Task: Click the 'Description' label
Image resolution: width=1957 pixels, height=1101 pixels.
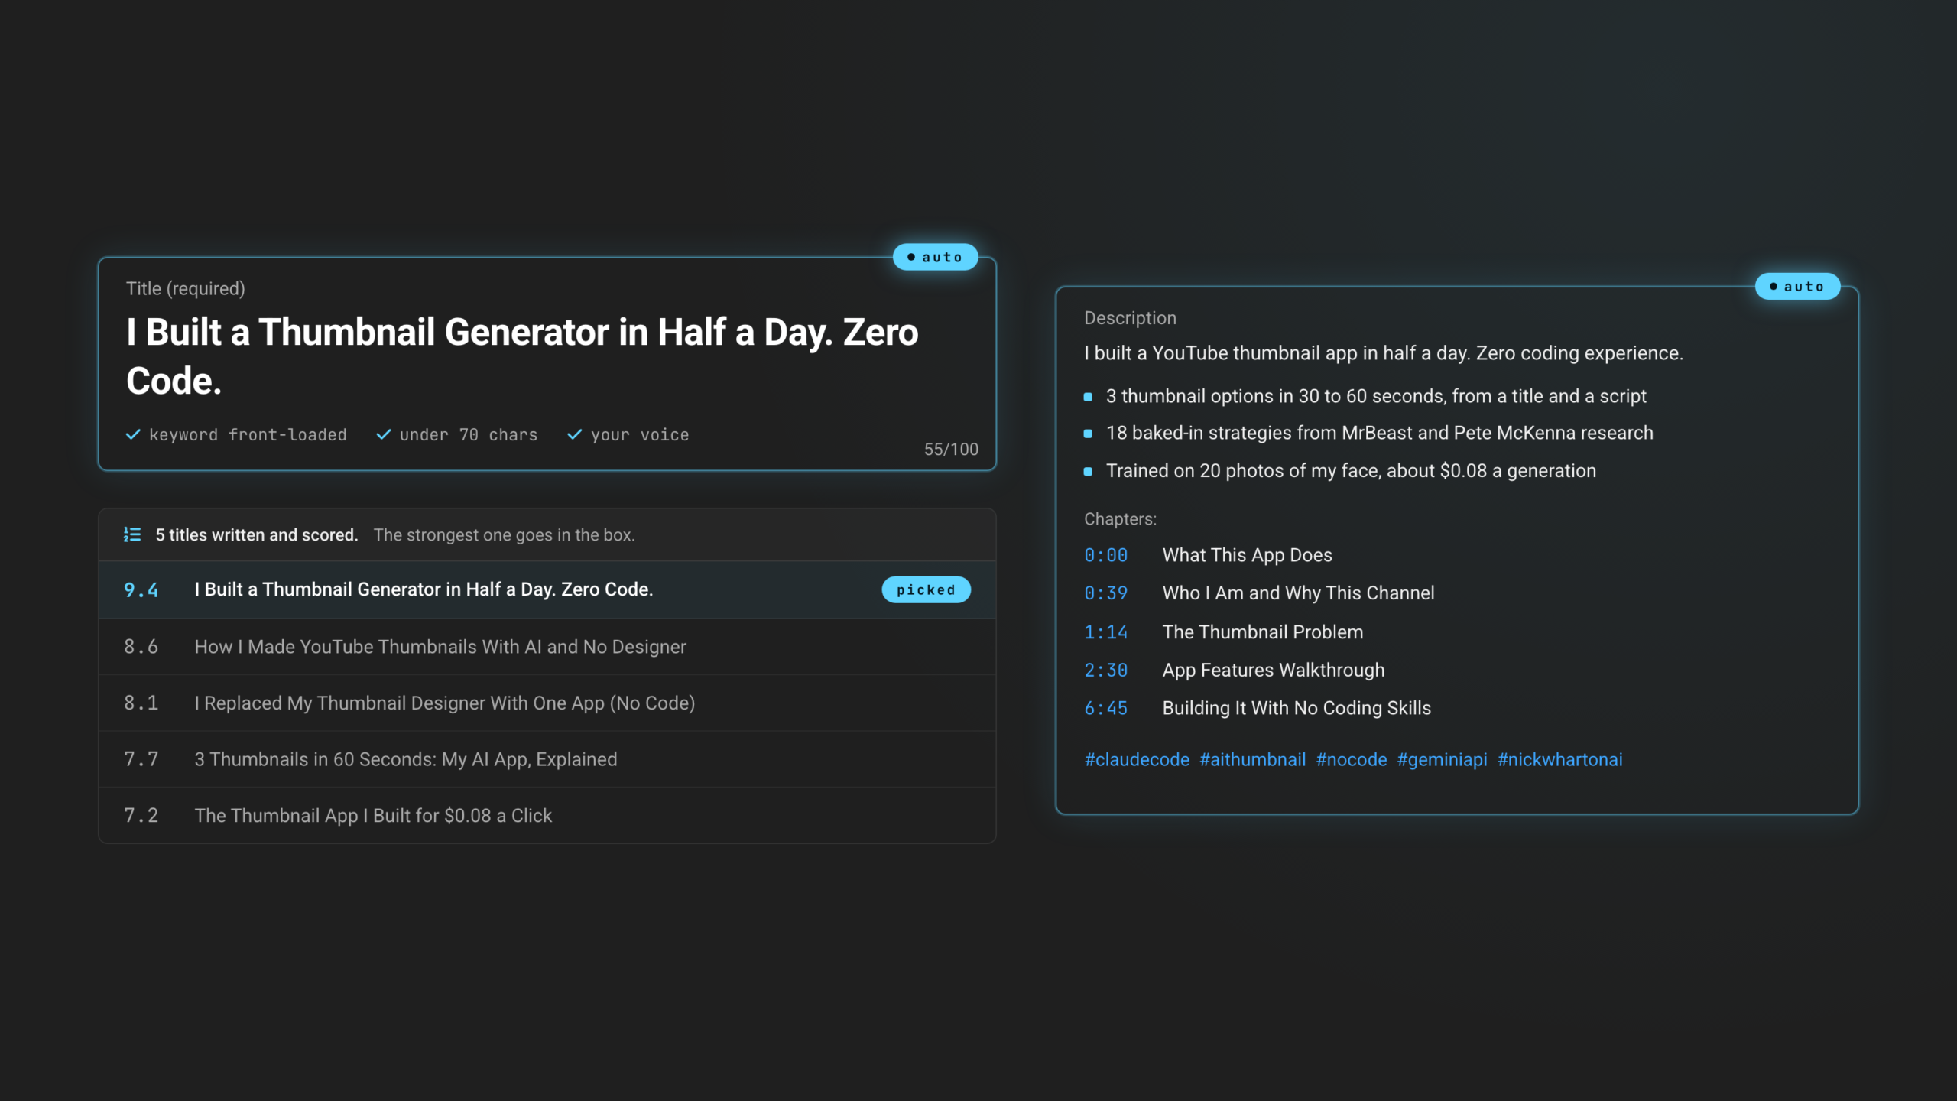Action: [x=1130, y=318]
